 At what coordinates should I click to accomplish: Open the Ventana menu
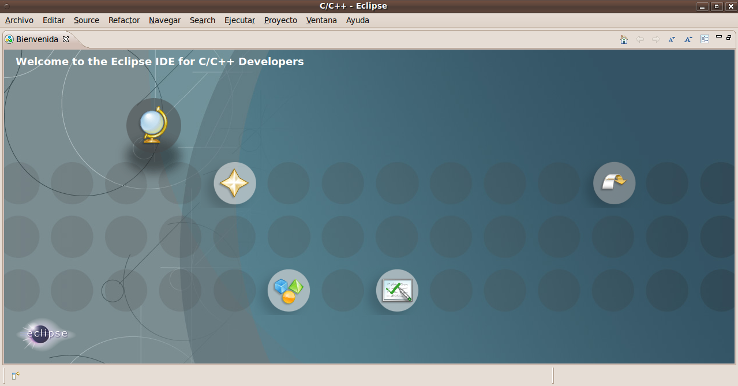click(x=321, y=20)
